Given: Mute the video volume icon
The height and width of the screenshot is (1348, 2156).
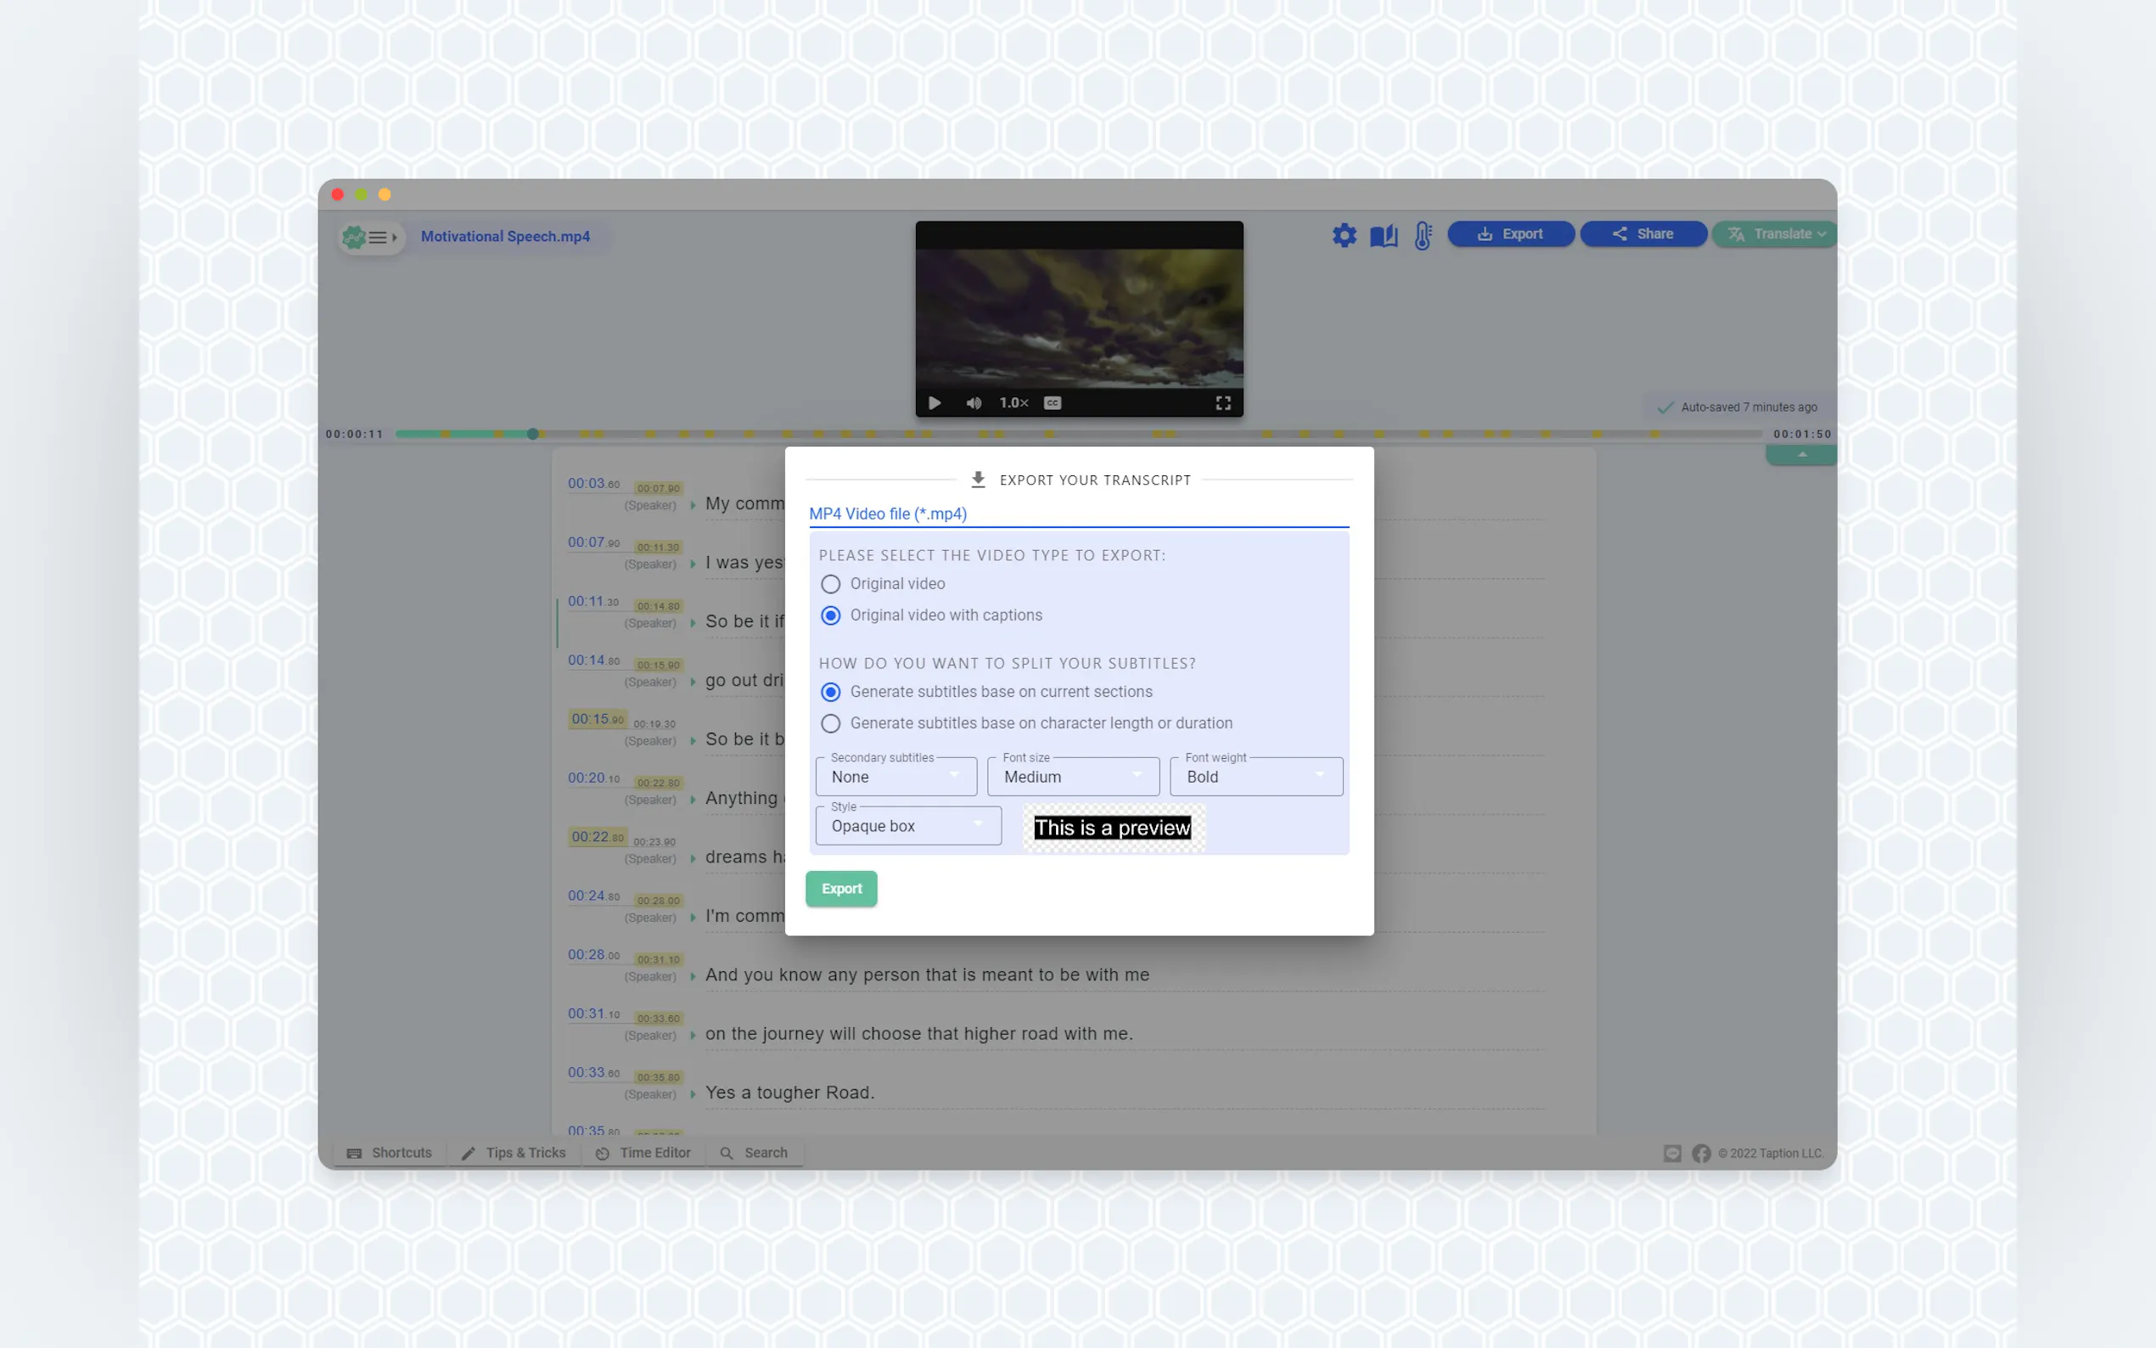Looking at the screenshot, I should [x=974, y=403].
